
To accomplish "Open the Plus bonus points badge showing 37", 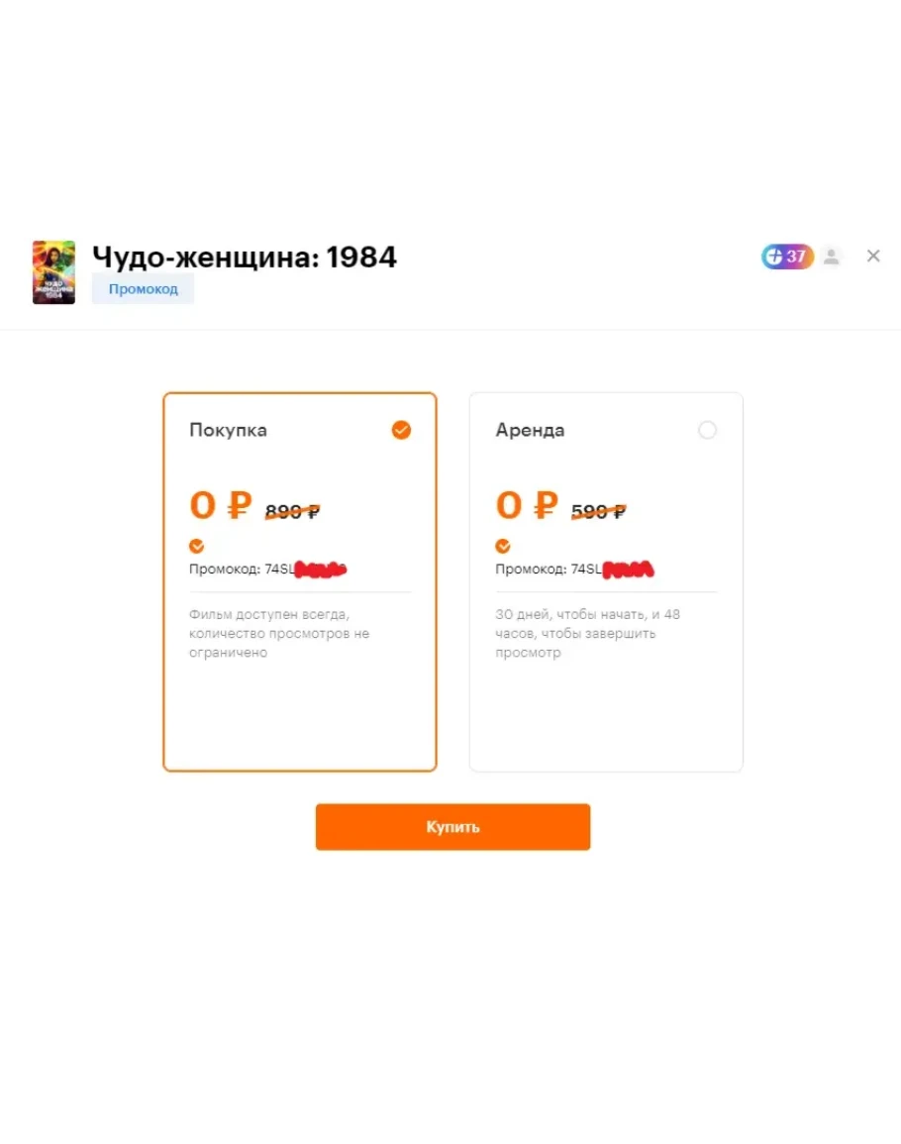I will pos(787,257).
